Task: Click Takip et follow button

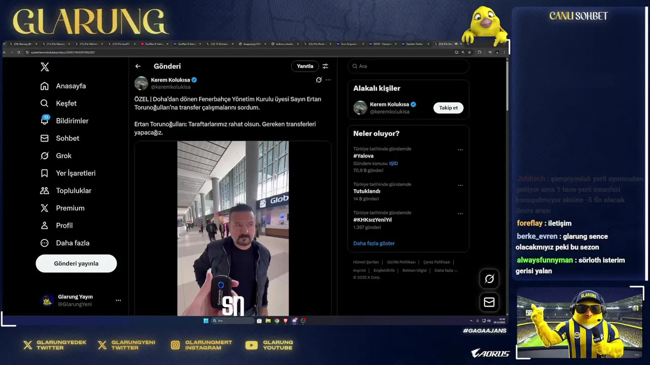Action: pyautogui.click(x=448, y=108)
